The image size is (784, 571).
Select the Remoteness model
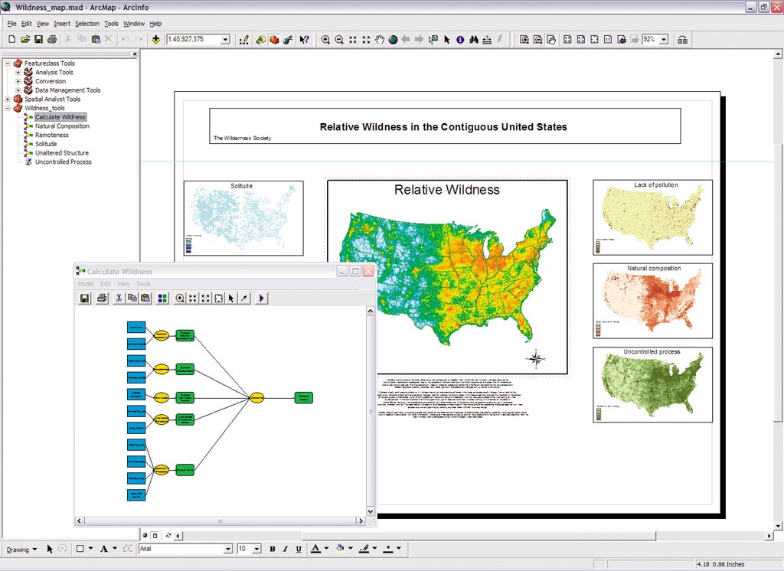coord(51,135)
